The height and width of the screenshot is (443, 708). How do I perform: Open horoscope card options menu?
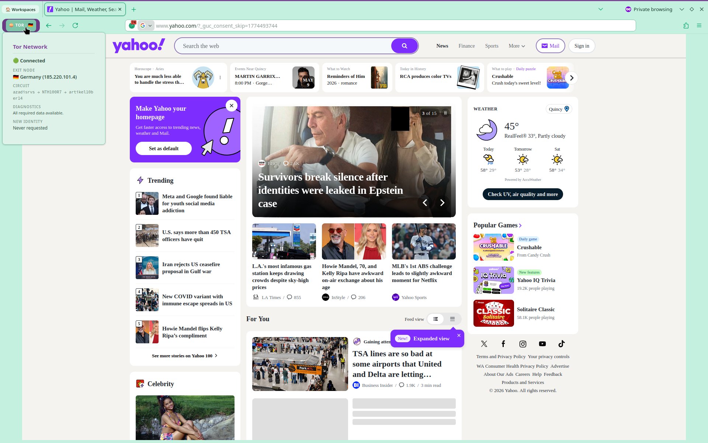tap(220, 78)
